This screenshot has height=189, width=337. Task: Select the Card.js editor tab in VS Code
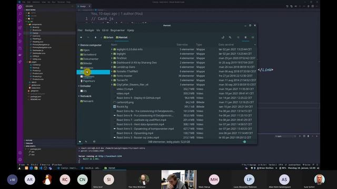coord(83,6)
